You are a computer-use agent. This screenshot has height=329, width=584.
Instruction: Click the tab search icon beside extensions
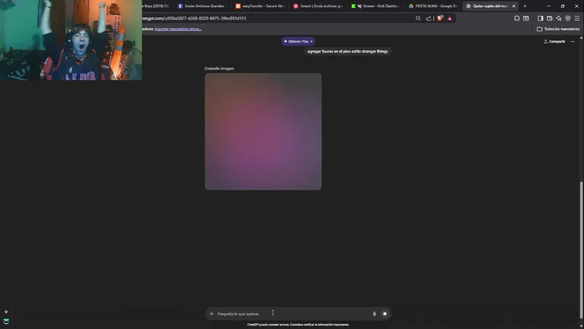(x=526, y=18)
